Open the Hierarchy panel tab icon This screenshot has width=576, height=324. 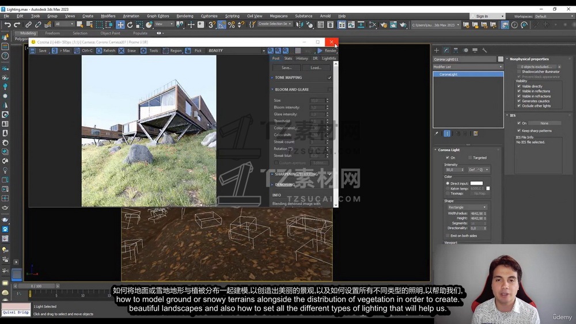pyautogui.click(x=456, y=50)
